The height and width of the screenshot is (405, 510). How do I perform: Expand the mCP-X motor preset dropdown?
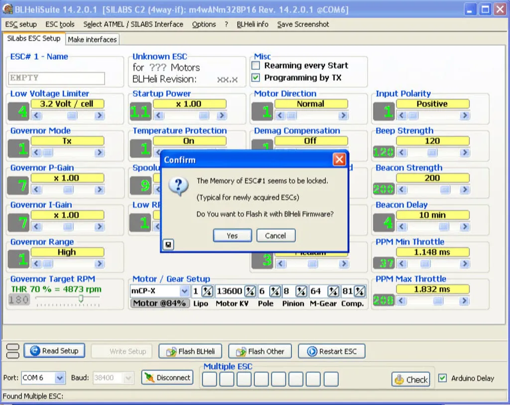(x=184, y=291)
